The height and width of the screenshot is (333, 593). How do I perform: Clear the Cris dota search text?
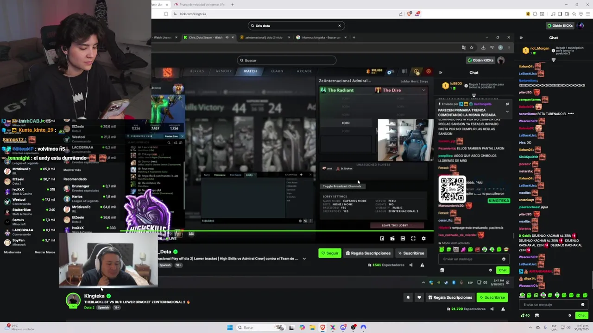(x=339, y=26)
